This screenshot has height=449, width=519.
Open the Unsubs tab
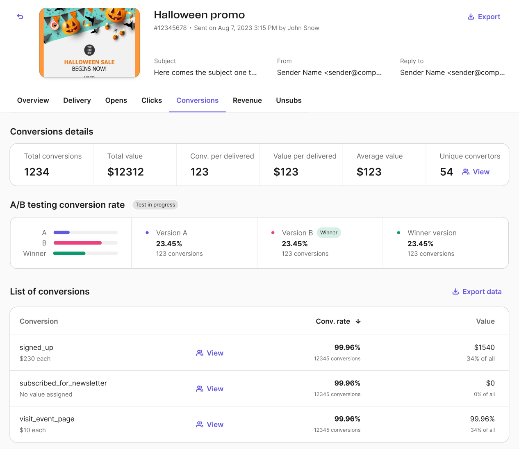pyautogui.click(x=289, y=100)
